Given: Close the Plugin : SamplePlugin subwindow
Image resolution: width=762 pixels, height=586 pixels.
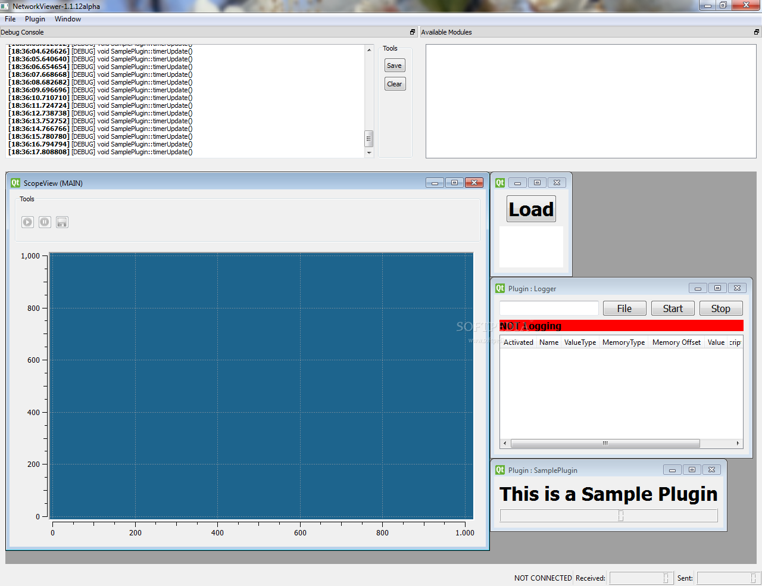Looking at the screenshot, I should pyautogui.click(x=711, y=470).
